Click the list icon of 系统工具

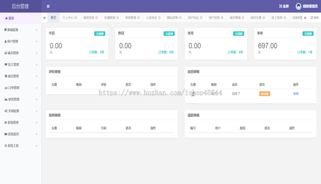[x=6, y=146]
